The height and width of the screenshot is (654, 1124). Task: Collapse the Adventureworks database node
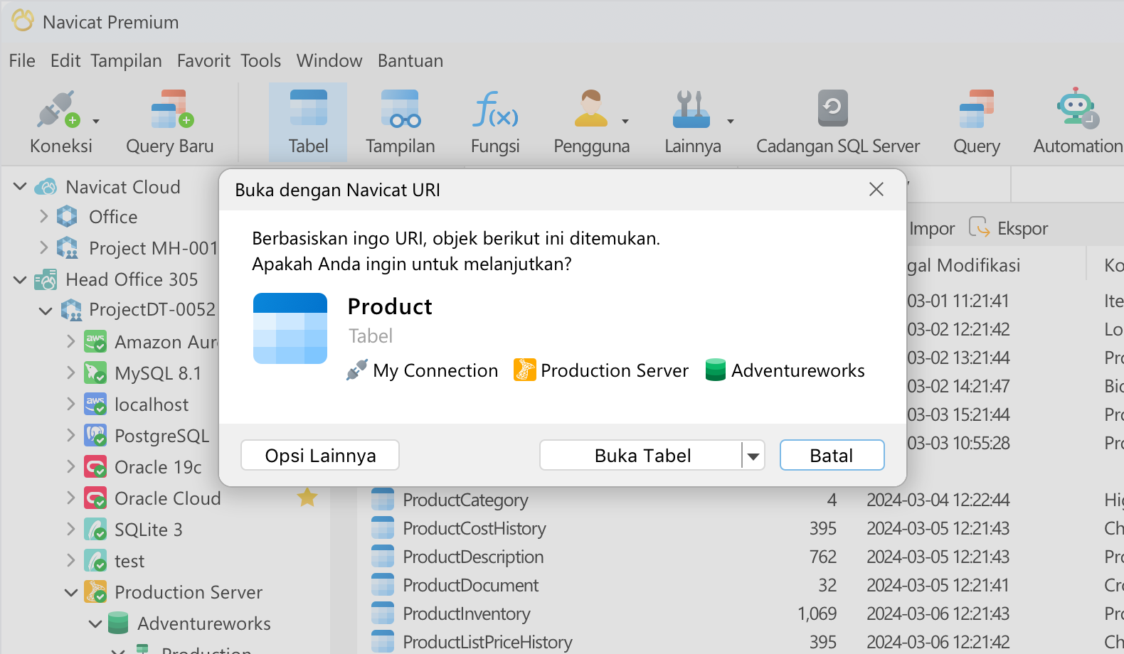tap(96, 623)
